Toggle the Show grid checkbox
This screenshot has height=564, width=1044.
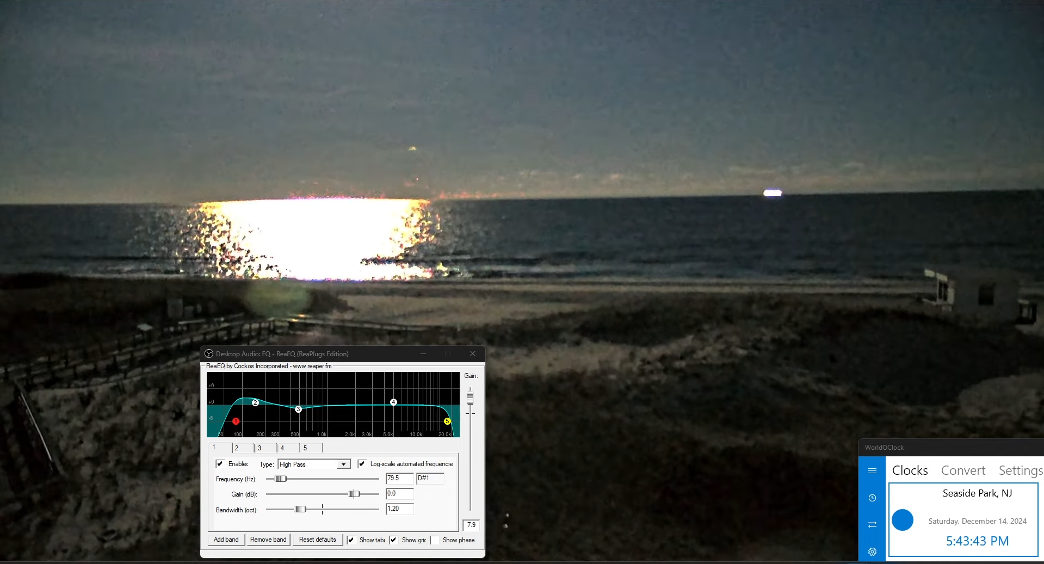point(393,540)
